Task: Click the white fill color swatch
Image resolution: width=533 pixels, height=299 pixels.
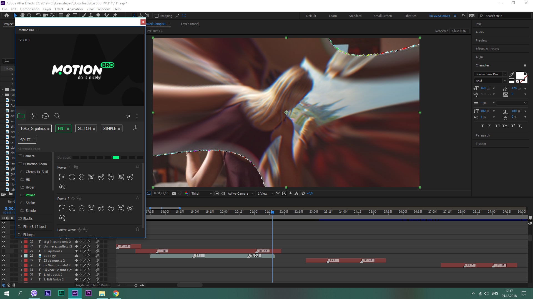Action: (519, 75)
